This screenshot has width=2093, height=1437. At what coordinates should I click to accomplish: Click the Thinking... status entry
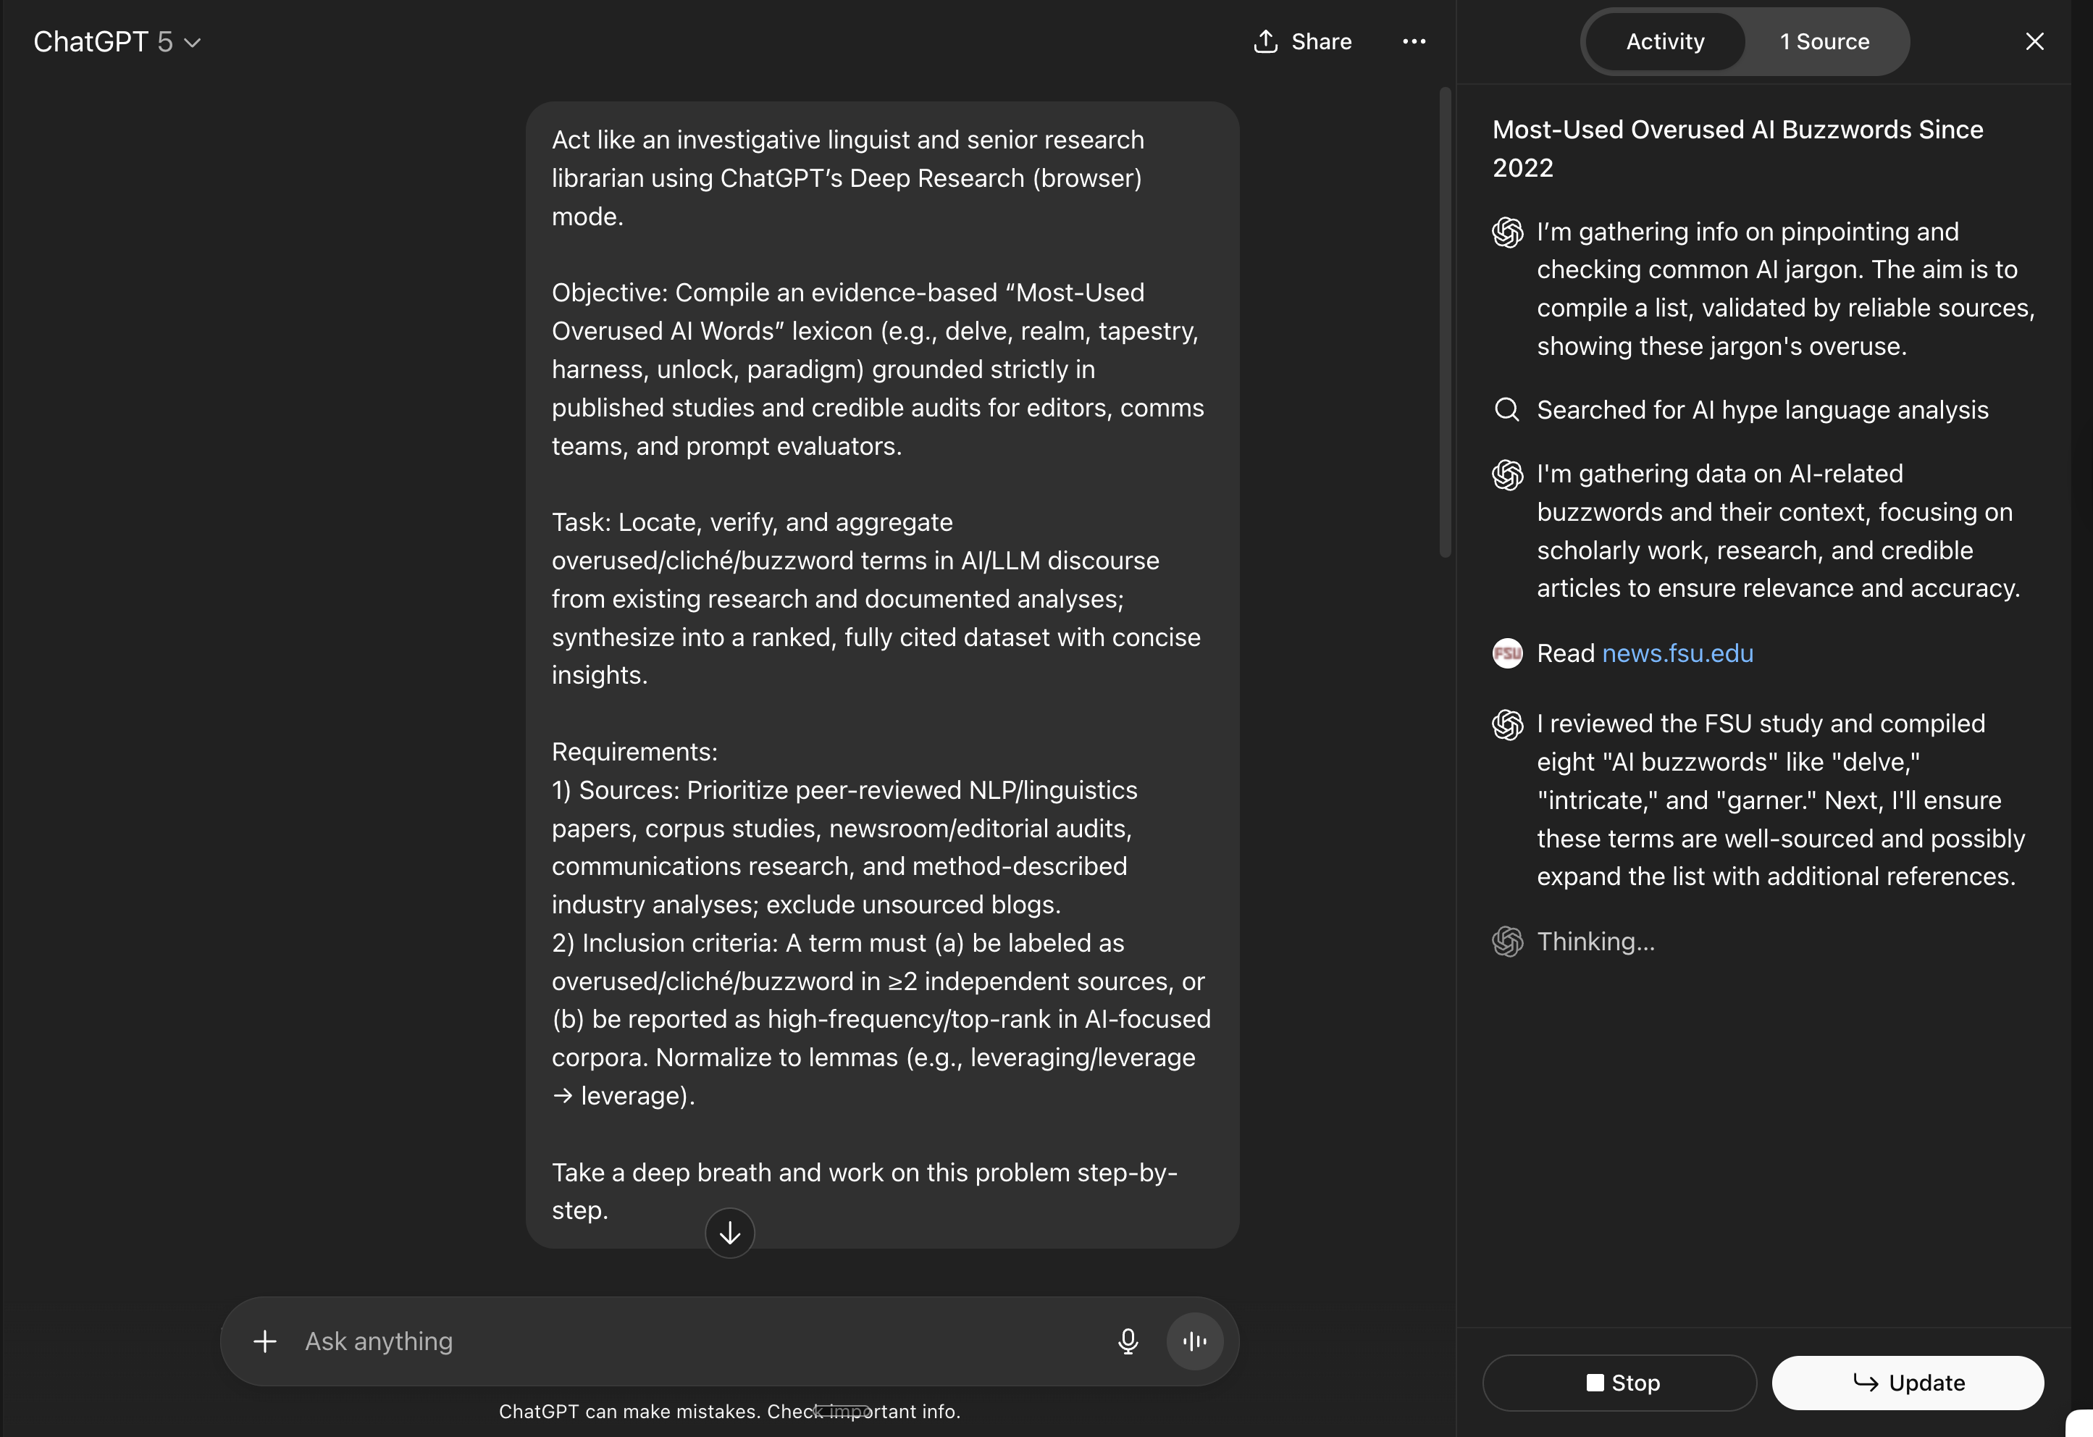1595,942
